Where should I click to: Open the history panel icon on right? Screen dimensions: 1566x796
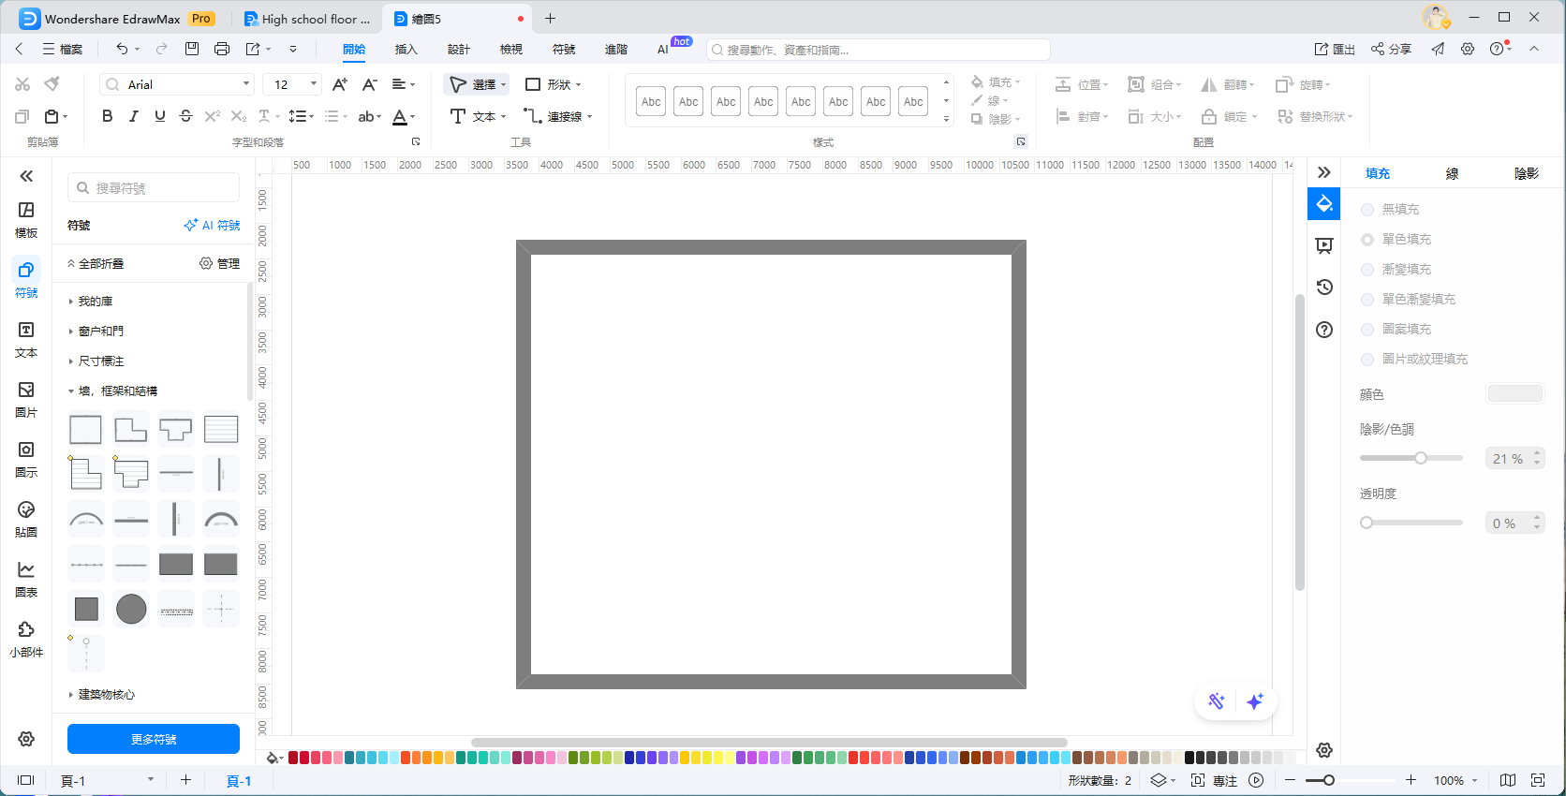pos(1324,287)
